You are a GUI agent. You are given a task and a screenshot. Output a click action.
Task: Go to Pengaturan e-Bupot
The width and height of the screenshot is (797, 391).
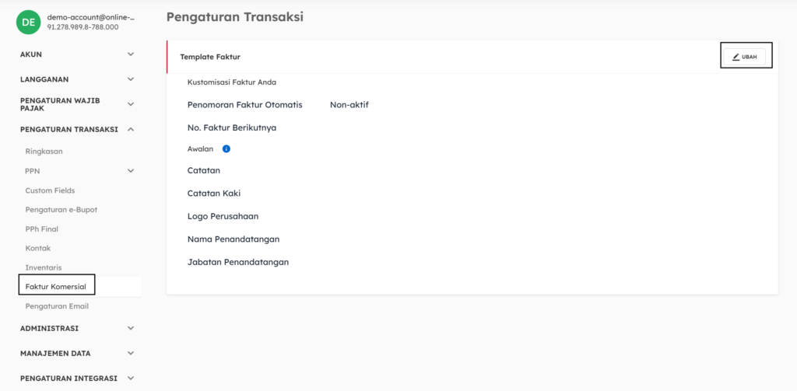(61, 210)
